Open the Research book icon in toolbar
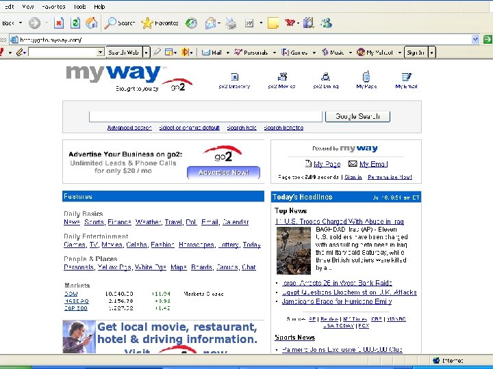 308,23
